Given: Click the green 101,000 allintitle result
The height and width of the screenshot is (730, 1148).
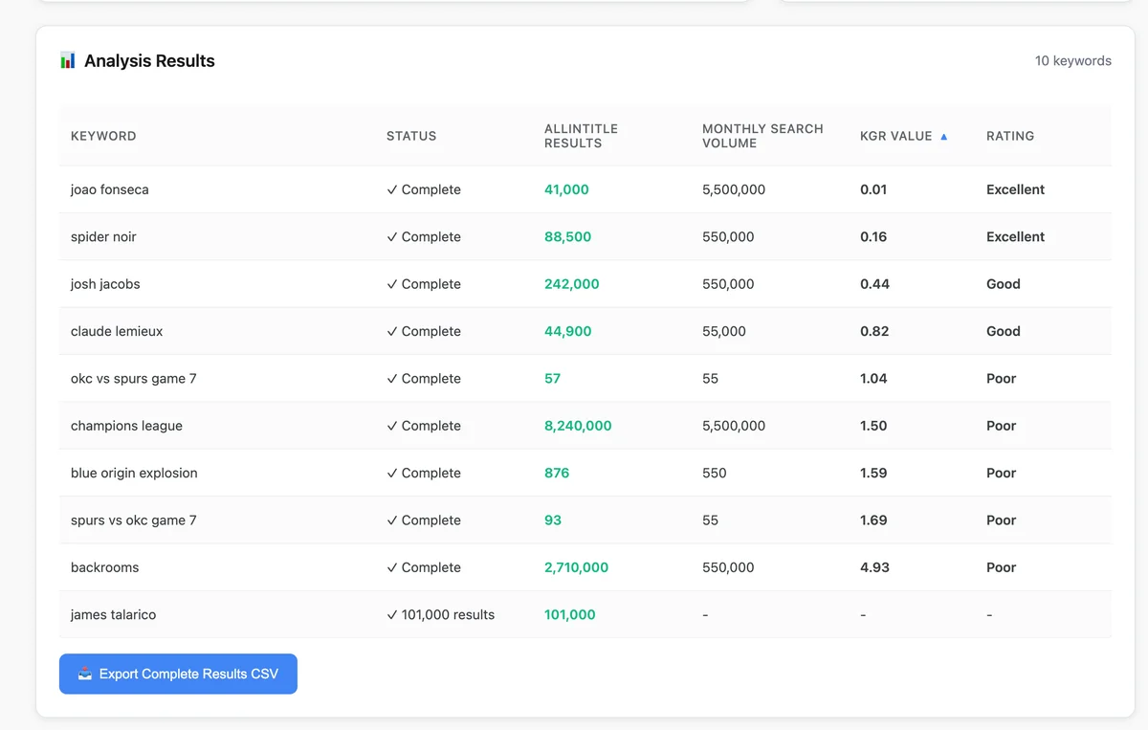Looking at the screenshot, I should (570, 615).
